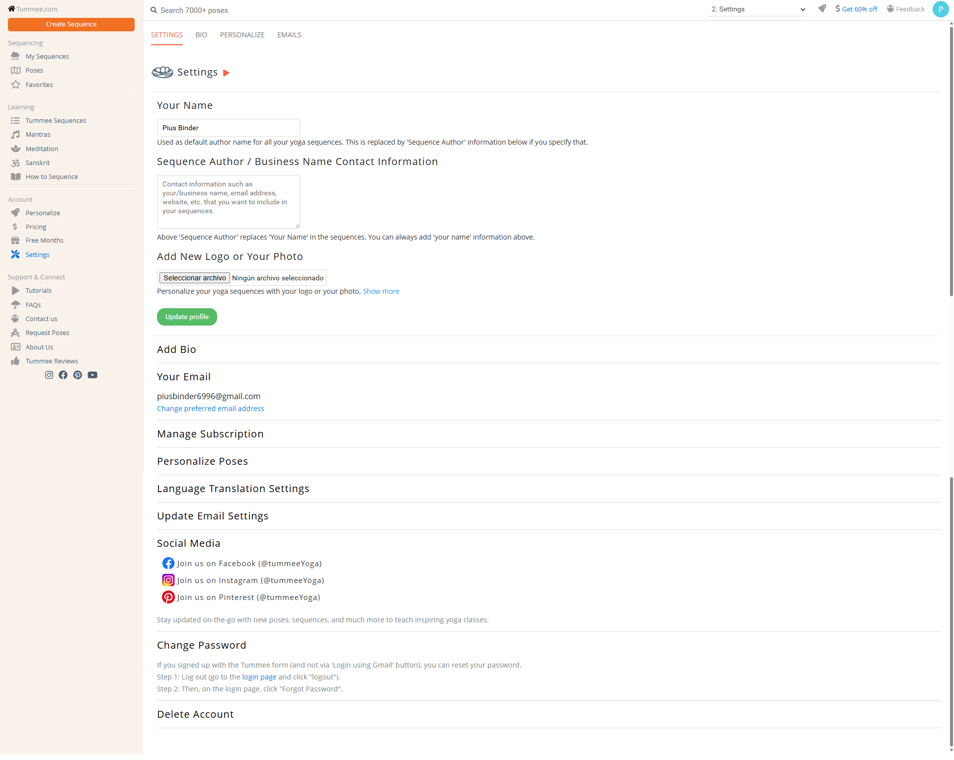This screenshot has height=760, width=954.
Task: Expand the Delete Account section
Action: tap(195, 715)
